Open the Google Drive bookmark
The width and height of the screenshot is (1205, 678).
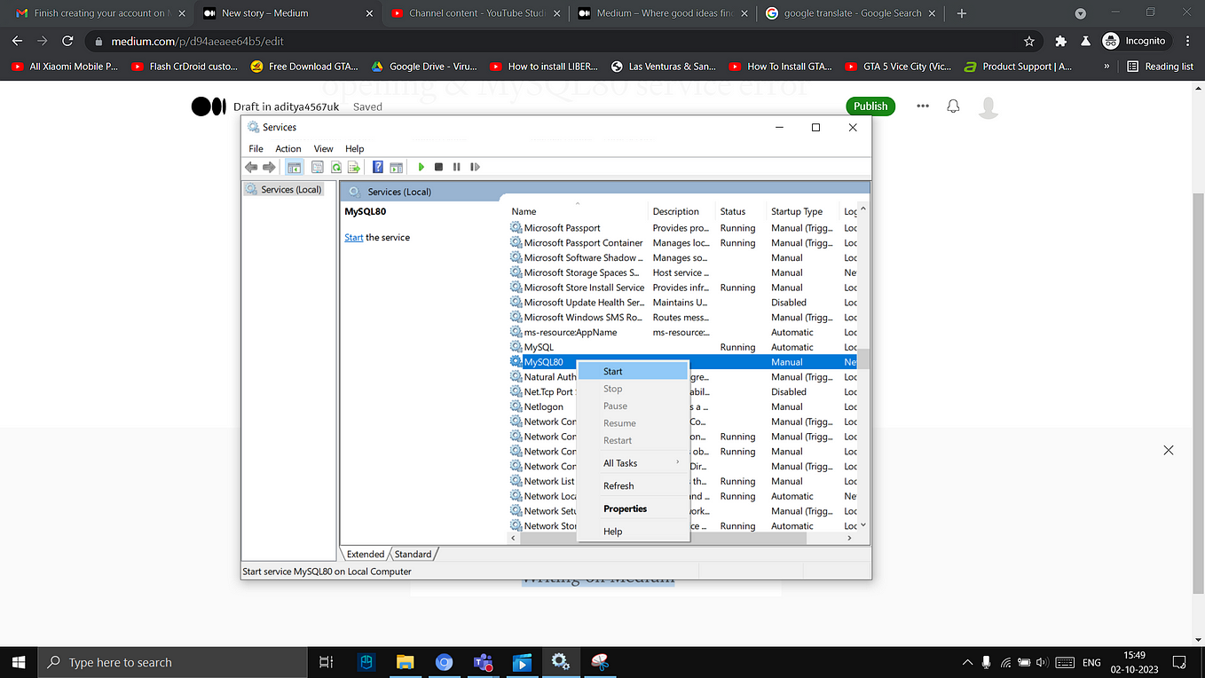click(x=425, y=67)
